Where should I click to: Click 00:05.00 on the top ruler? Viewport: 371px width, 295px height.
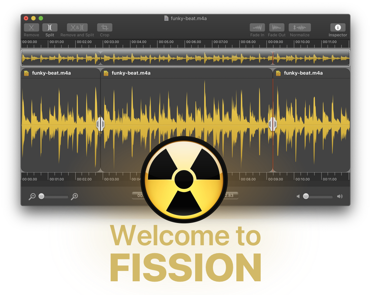click(x=166, y=42)
